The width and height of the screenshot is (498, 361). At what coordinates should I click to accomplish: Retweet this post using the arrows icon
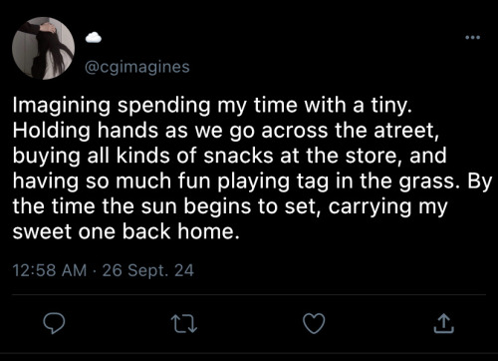click(184, 324)
